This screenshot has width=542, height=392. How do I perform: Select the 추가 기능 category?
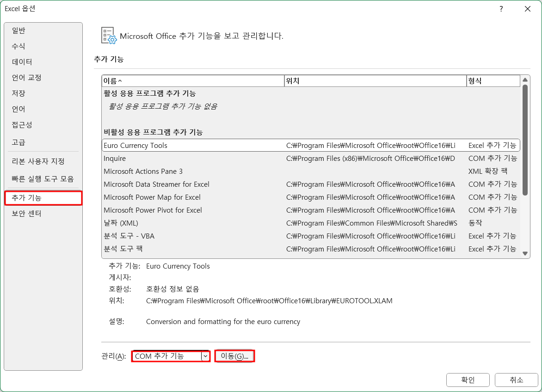click(x=43, y=198)
